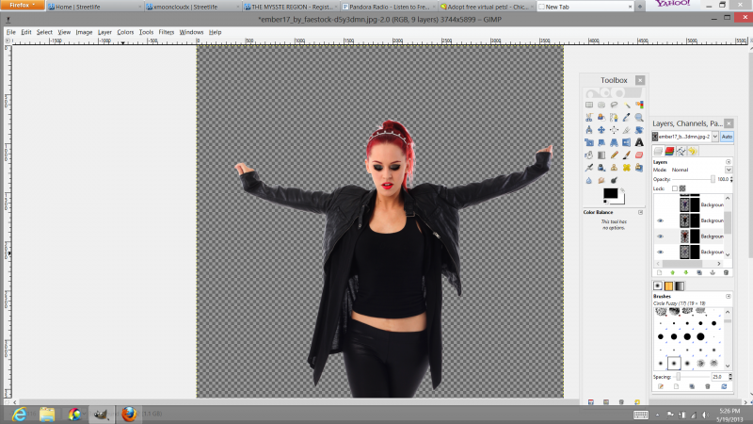Click the delete layer trash icon
The image size is (753, 424).
point(726,272)
